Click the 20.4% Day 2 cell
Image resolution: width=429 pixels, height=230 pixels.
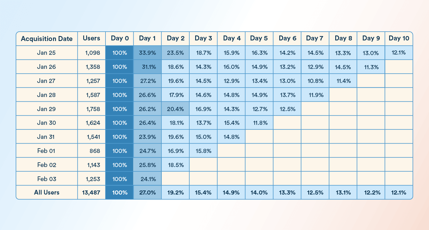(x=175, y=109)
